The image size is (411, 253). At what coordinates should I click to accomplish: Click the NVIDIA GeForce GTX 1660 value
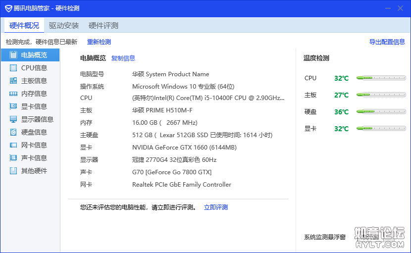tap(184, 148)
